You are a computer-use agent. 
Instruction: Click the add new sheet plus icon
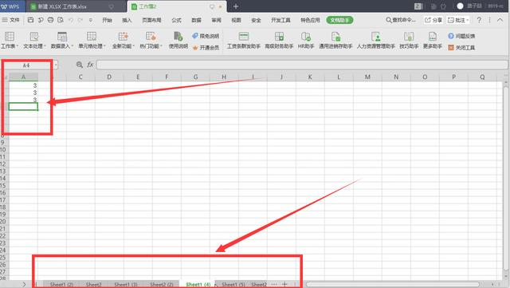(284, 284)
